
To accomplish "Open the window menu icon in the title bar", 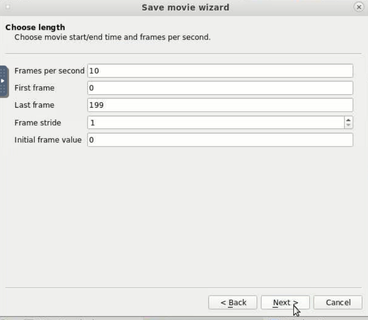I will 7,7.
